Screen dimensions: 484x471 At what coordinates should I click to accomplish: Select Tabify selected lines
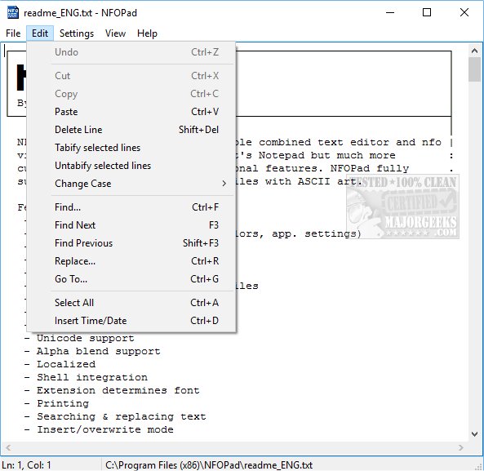pos(131,148)
